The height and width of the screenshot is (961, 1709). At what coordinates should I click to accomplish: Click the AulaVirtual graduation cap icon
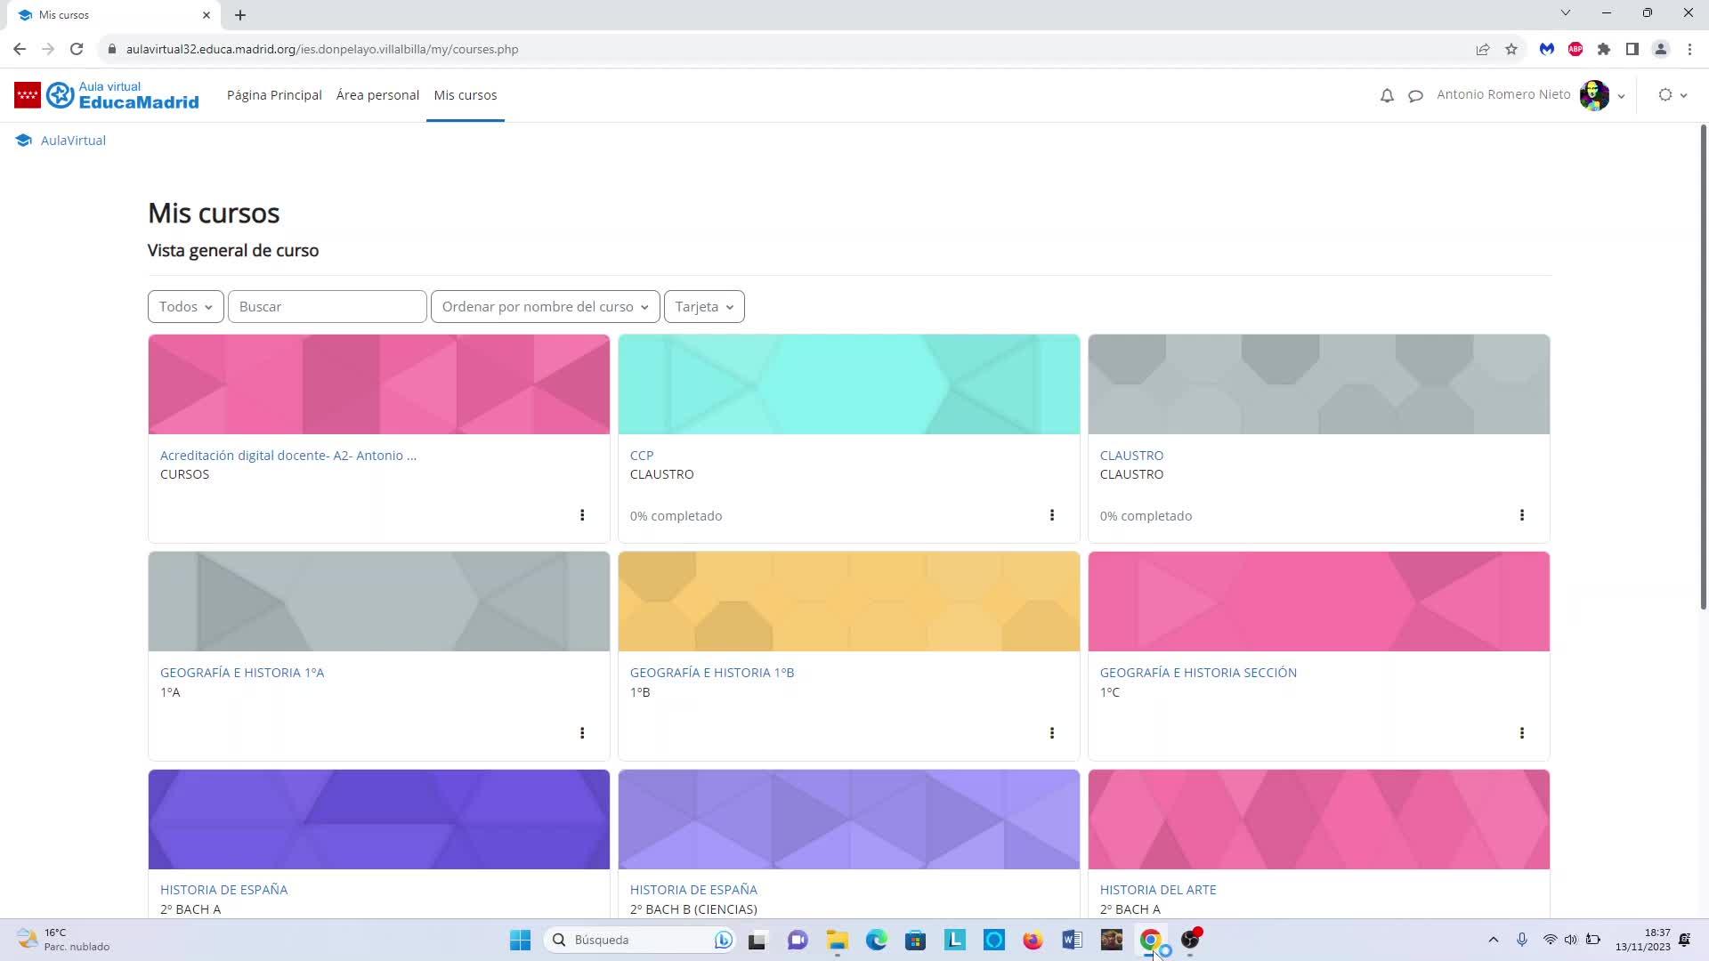pyautogui.click(x=23, y=141)
